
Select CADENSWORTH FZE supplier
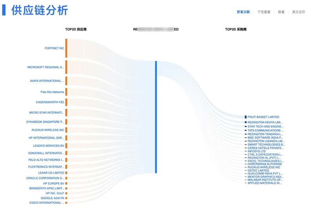[50, 102]
